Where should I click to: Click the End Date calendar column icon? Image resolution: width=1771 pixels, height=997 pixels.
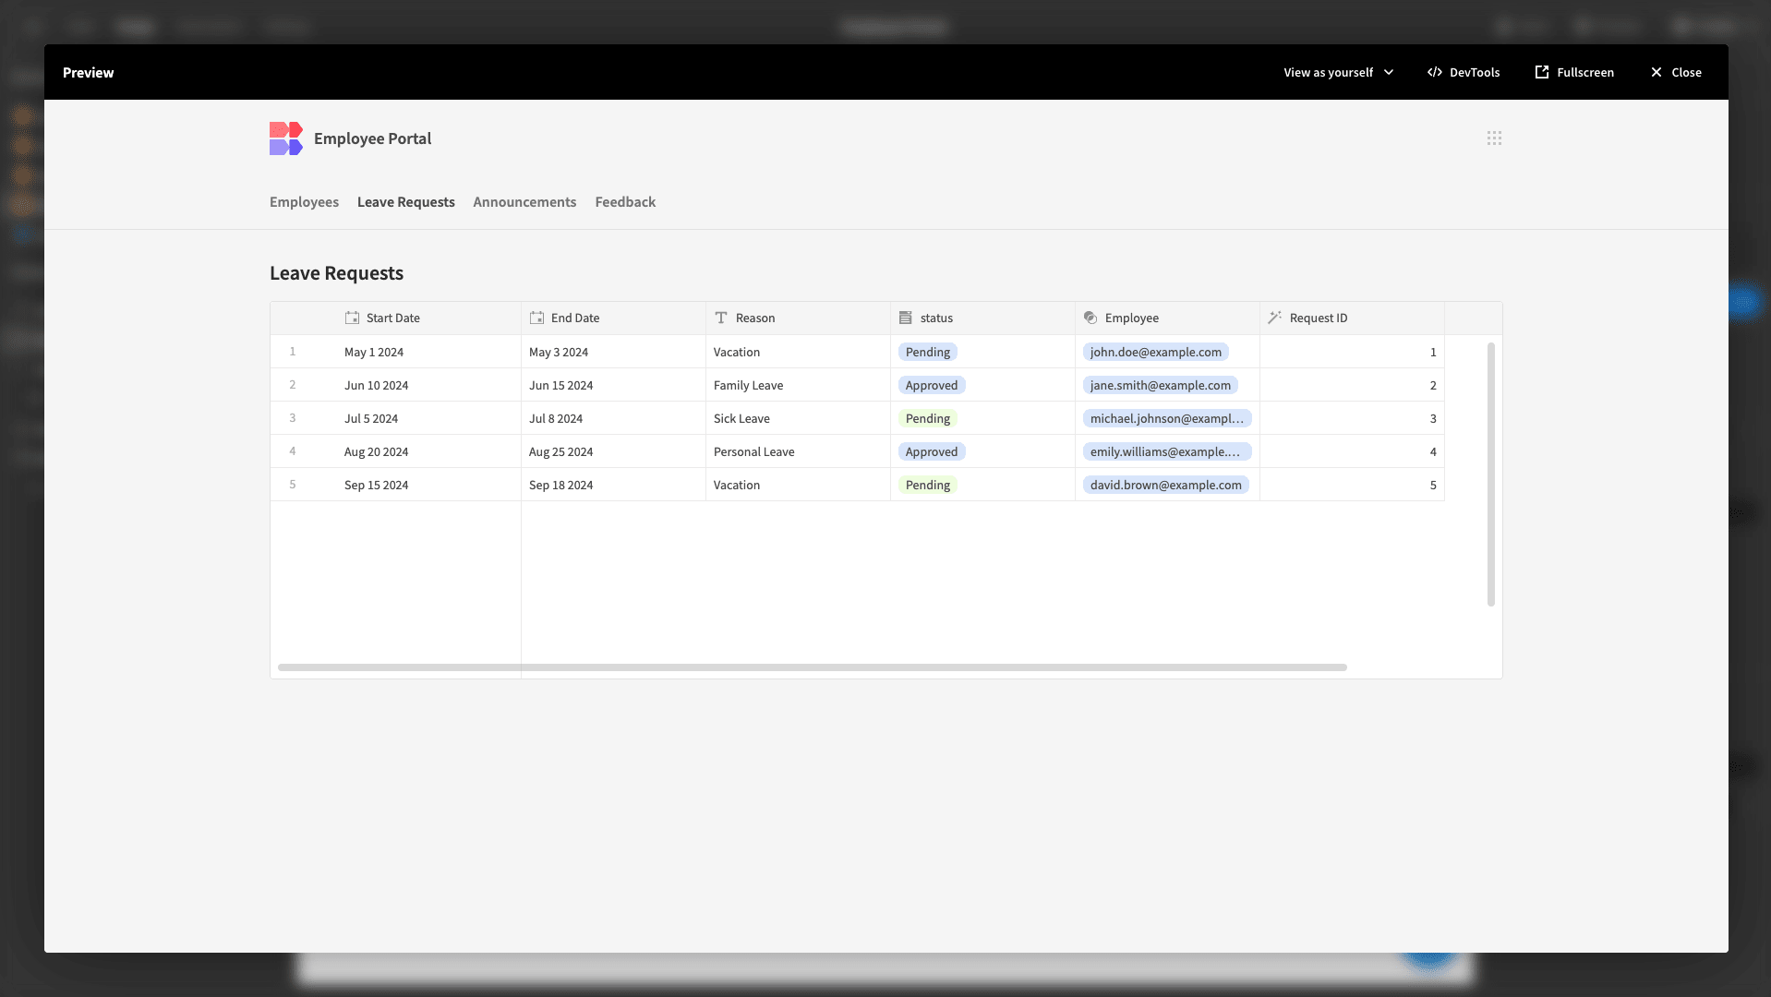pyautogui.click(x=536, y=318)
